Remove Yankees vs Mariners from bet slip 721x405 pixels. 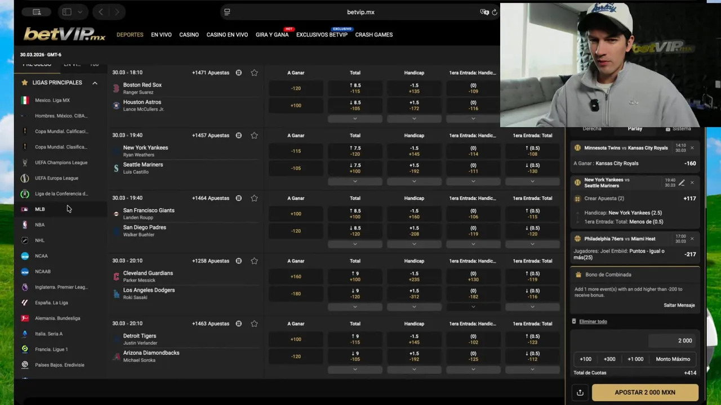[692, 183]
